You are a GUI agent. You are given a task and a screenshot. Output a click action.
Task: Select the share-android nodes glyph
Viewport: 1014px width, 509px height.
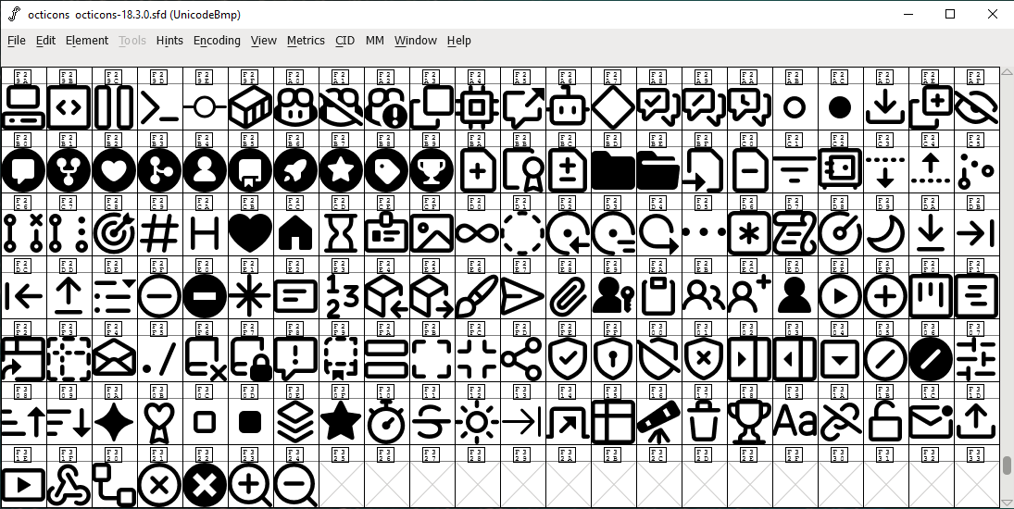pyautogui.click(x=522, y=359)
